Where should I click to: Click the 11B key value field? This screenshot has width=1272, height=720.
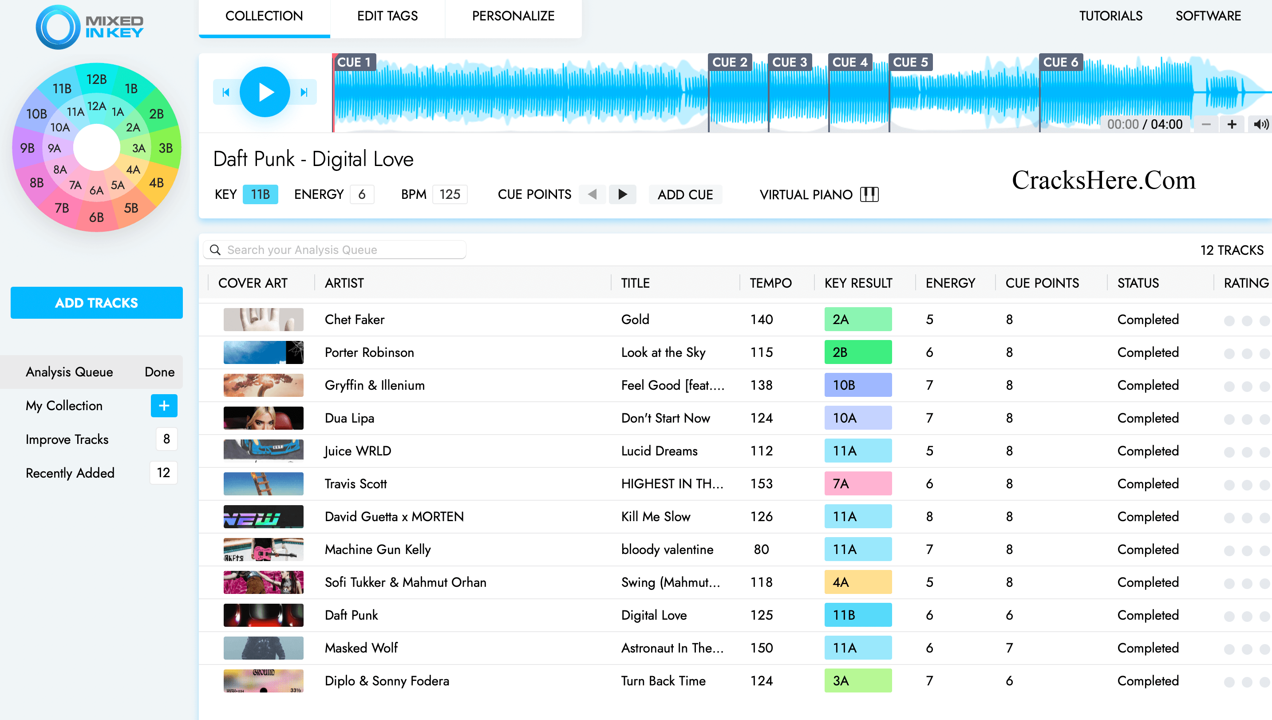coord(261,194)
